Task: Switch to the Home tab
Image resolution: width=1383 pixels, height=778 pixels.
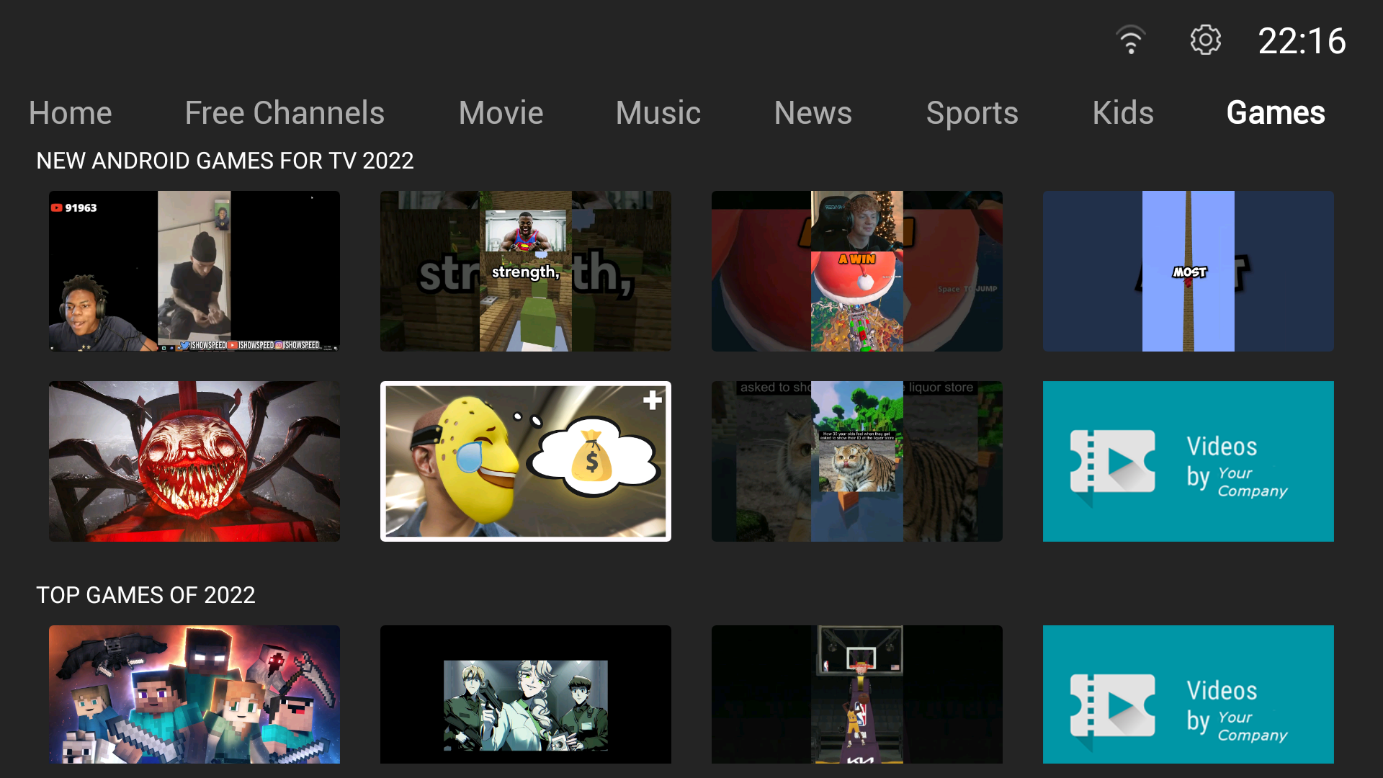Action: coord(71,113)
